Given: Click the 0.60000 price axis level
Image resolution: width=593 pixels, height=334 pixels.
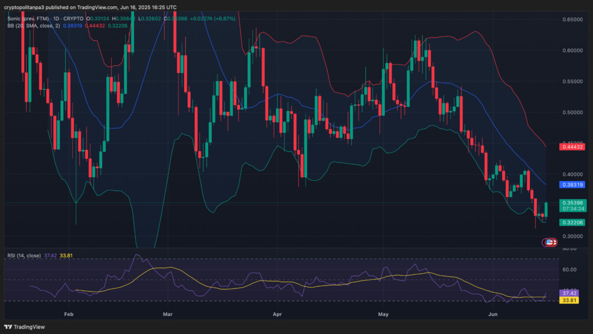Looking at the screenshot, I should click(572, 50).
